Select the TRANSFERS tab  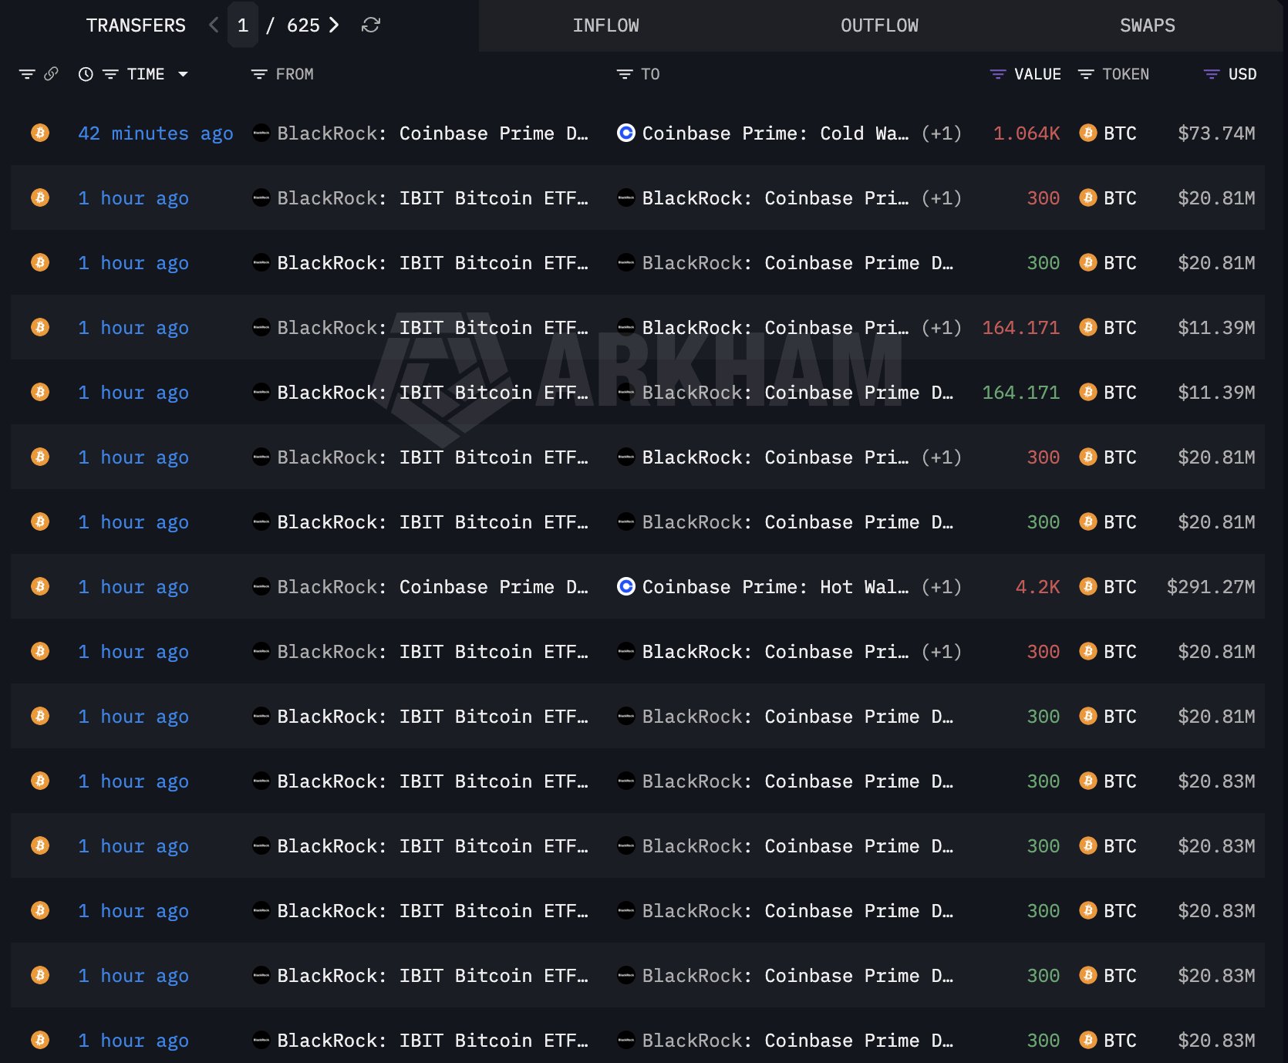[x=136, y=25]
